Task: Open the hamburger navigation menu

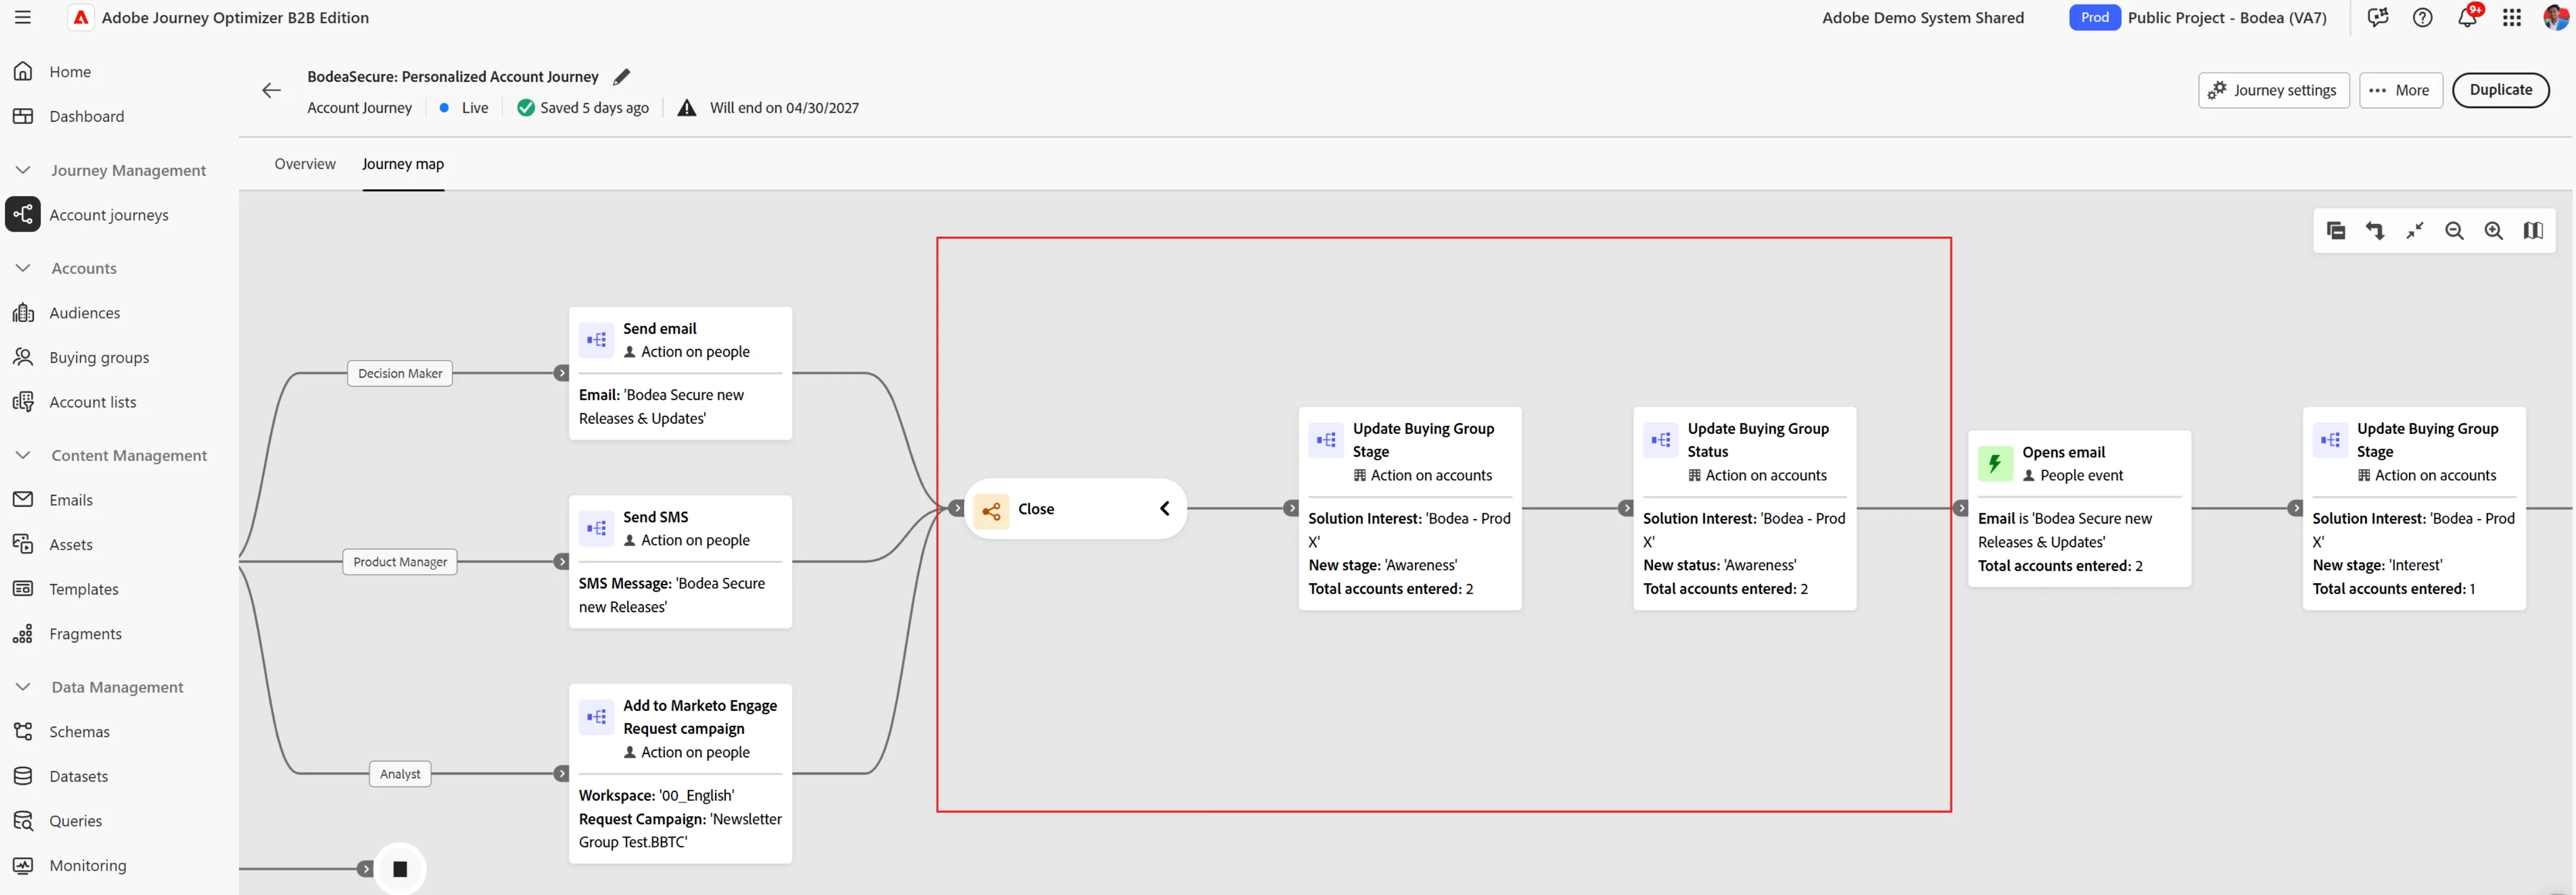Action: point(22,17)
